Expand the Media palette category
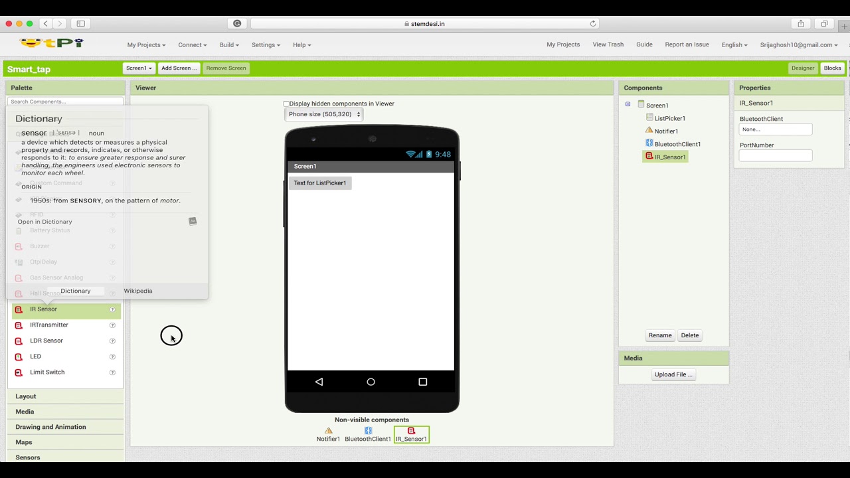 [65, 412]
